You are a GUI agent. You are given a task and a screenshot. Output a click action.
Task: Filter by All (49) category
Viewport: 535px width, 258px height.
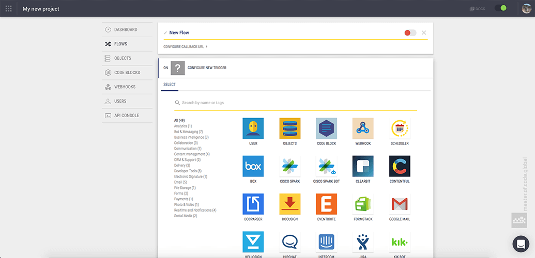click(x=179, y=120)
